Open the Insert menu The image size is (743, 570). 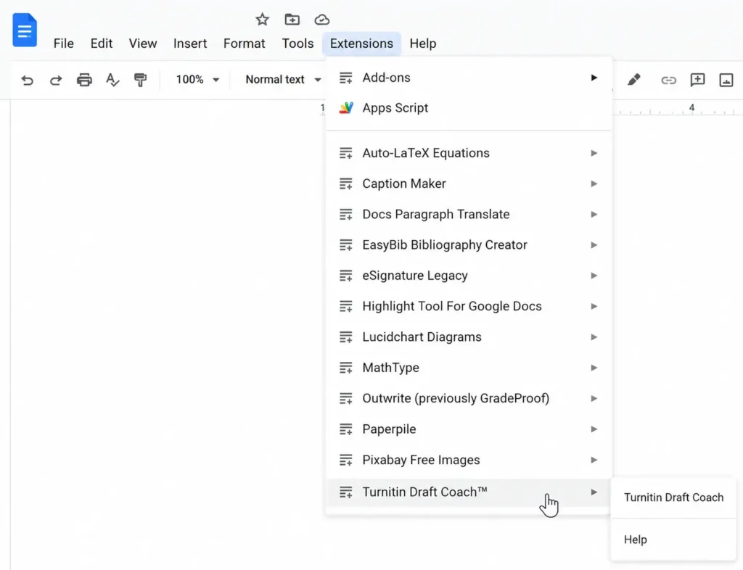(190, 44)
